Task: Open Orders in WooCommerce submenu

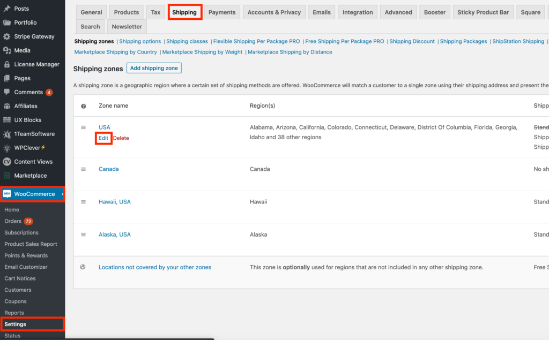Action: [13, 221]
